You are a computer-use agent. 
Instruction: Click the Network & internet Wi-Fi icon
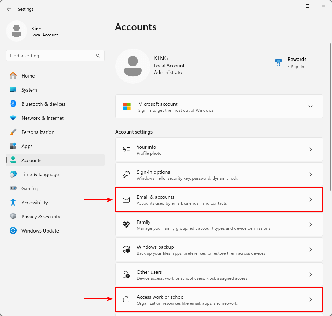coord(13,118)
